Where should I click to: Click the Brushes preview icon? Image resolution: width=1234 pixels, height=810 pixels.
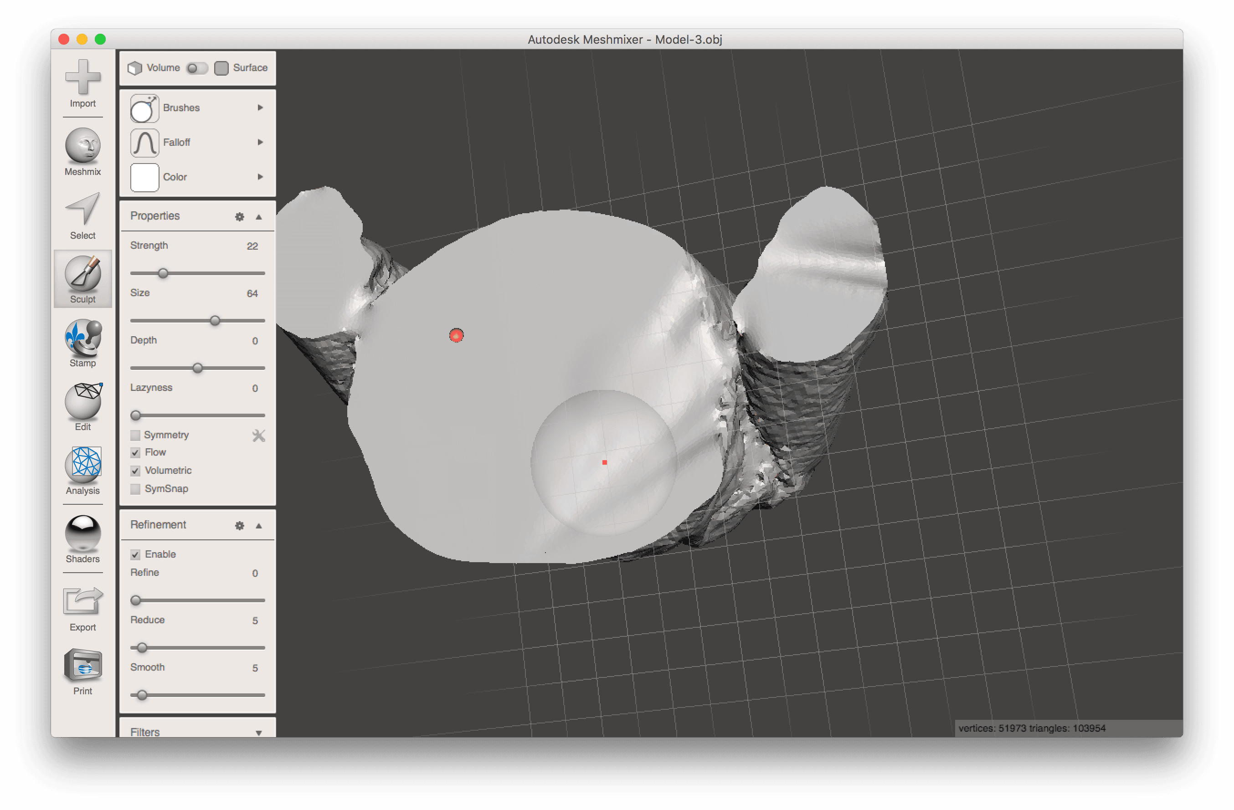pyautogui.click(x=144, y=108)
